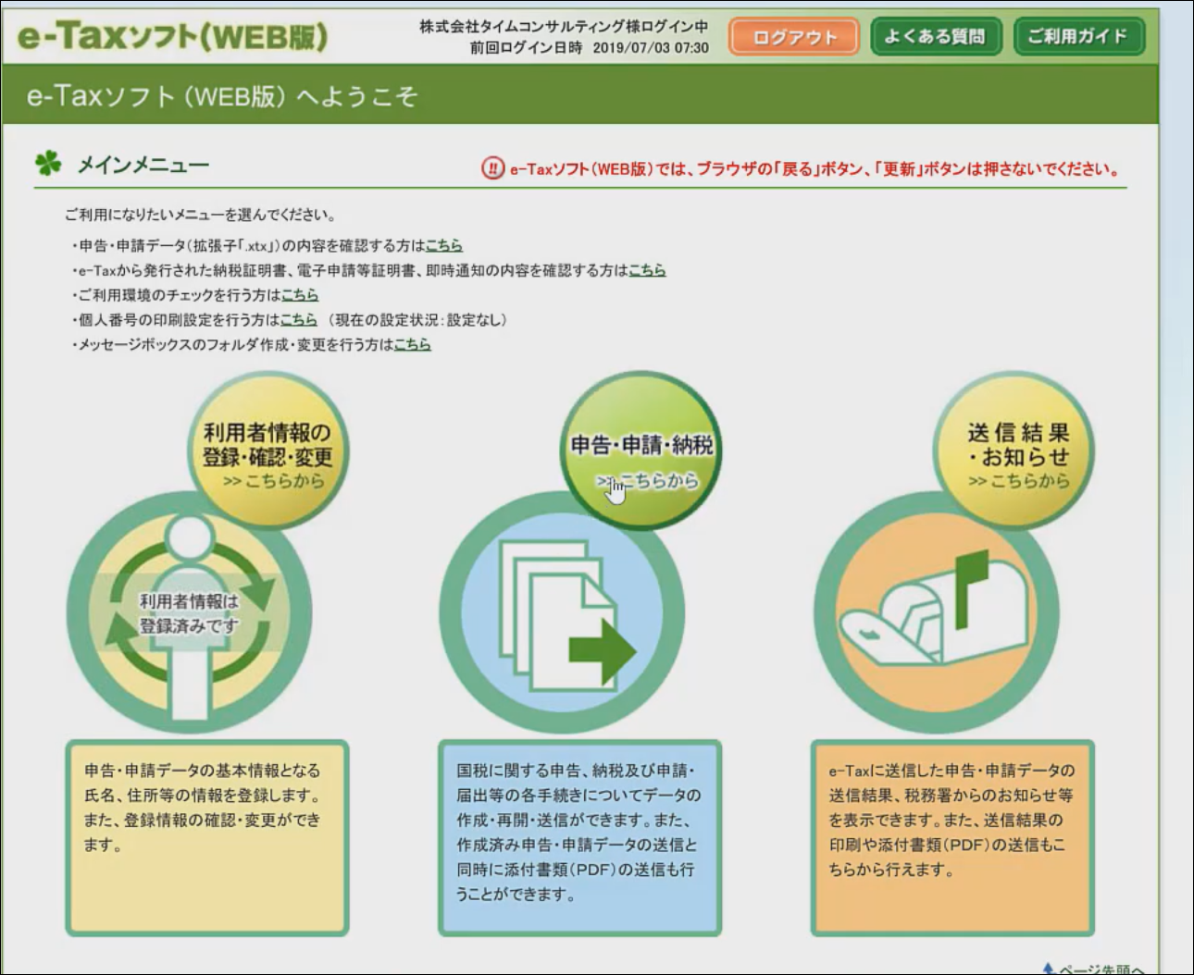Open ご利用ガイド user guide button
1194x975 pixels.
(1078, 37)
